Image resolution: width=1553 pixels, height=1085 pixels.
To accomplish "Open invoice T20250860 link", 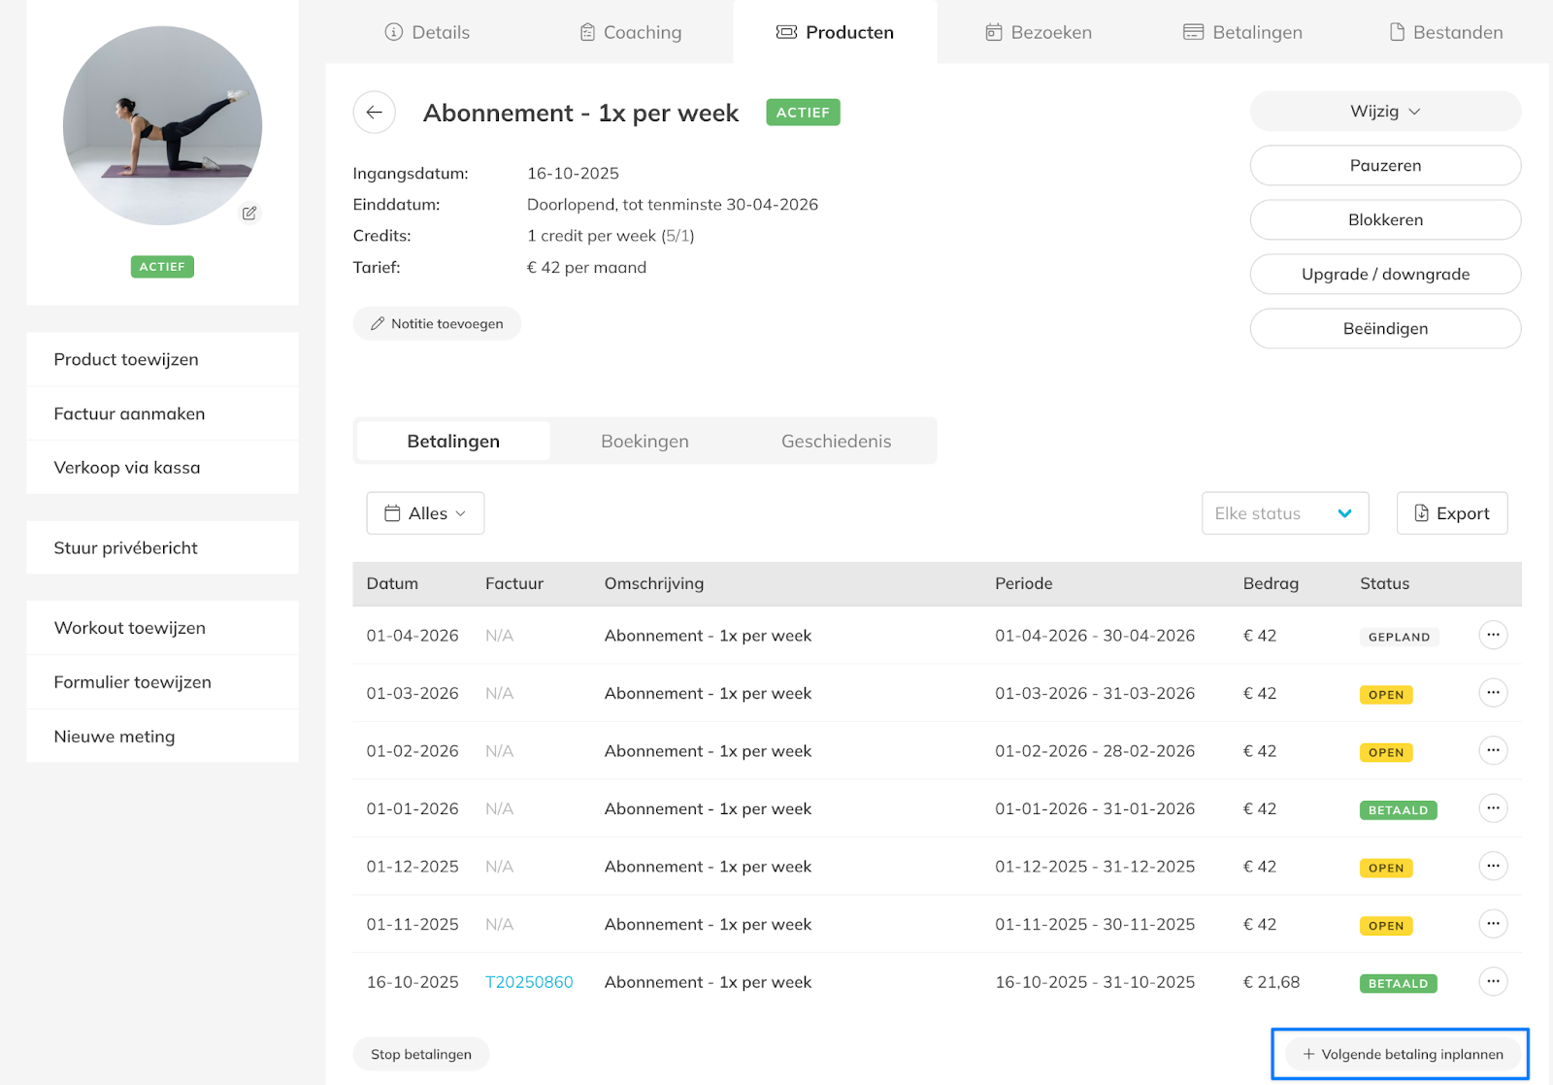I will (529, 982).
